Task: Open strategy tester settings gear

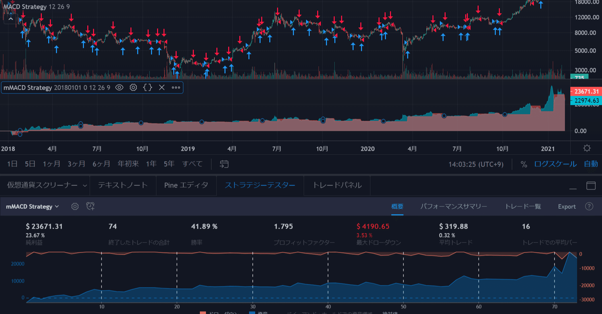Action: click(x=75, y=206)
